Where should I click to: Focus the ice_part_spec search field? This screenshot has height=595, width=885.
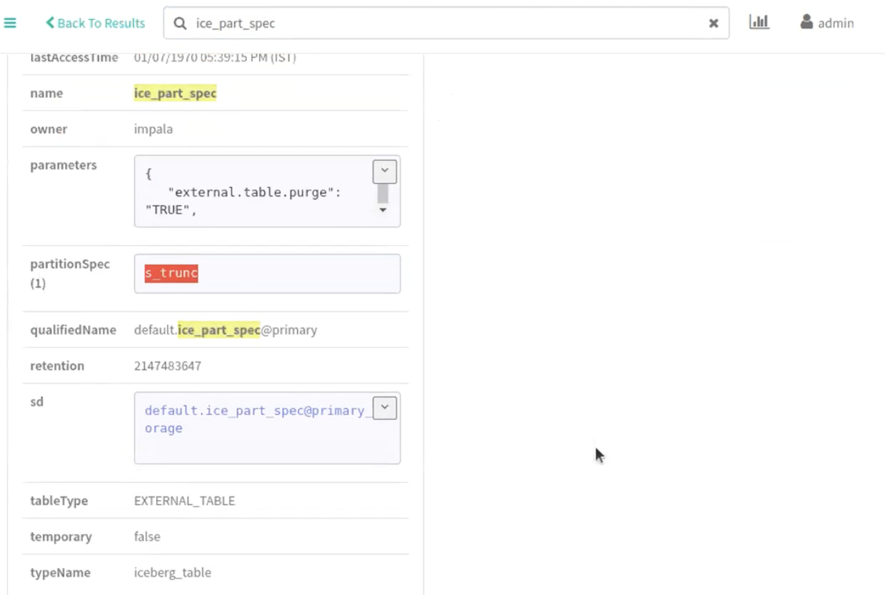coord(422,23)
